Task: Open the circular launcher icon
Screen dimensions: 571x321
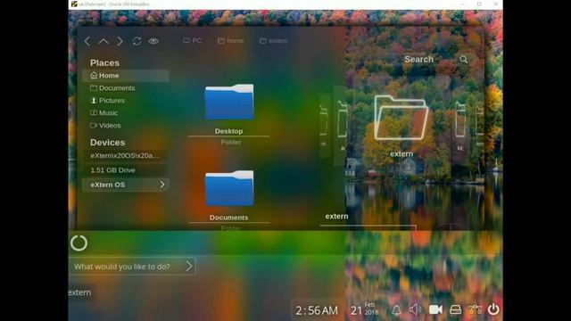Action: (x=79, y=243)
